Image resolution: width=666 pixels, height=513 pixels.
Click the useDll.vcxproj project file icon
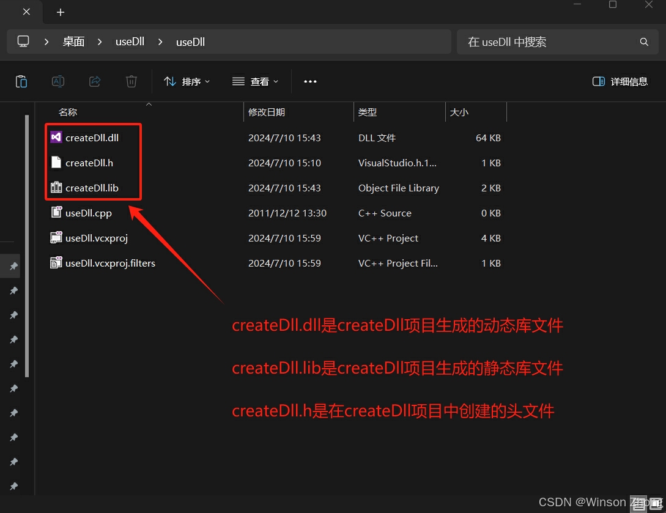coord(56,237)
